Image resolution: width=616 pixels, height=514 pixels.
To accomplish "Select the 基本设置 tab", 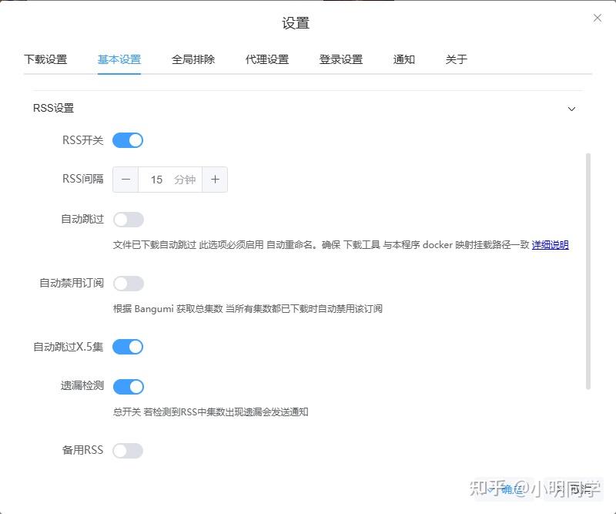I will point(119,59).
